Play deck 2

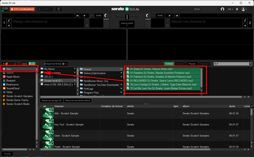(x=170, y=16)
